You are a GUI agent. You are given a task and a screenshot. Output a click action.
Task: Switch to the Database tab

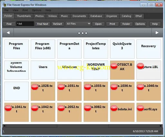tap(96, 16)
